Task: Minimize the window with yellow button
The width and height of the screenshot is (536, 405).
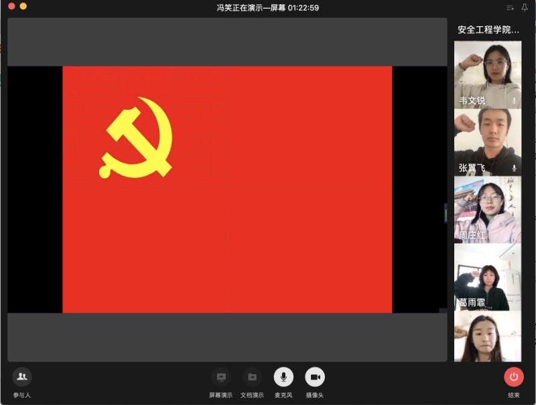Action: (x=23, y=6)
